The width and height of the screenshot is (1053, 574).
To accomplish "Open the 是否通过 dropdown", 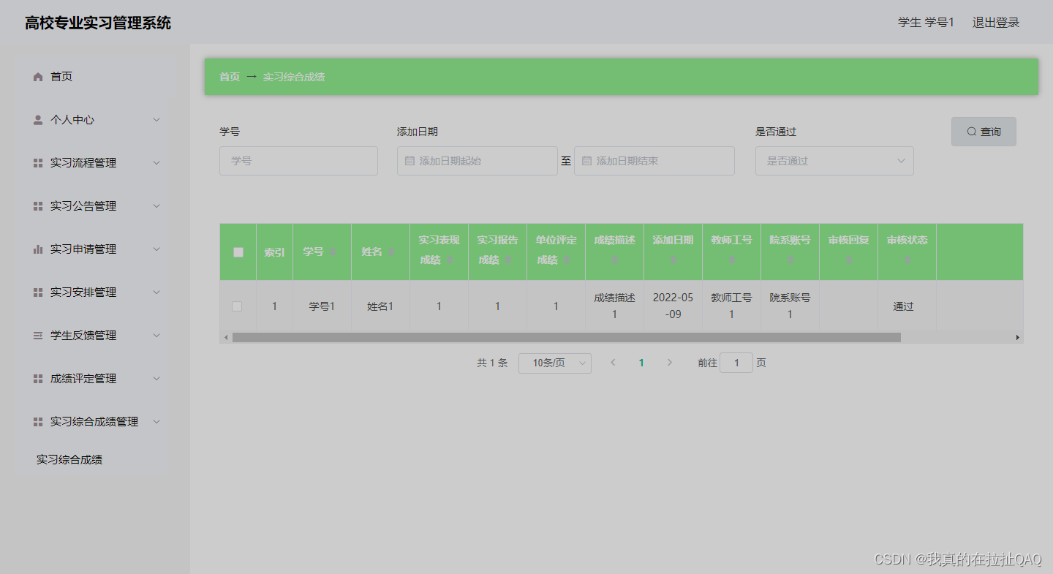I will click(x=834, y=161).
